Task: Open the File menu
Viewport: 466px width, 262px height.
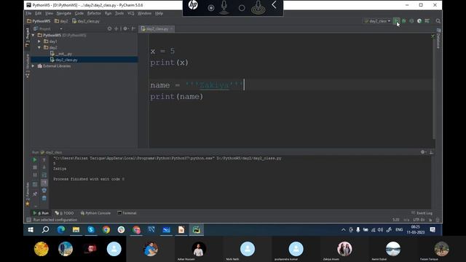Action: 28,13
